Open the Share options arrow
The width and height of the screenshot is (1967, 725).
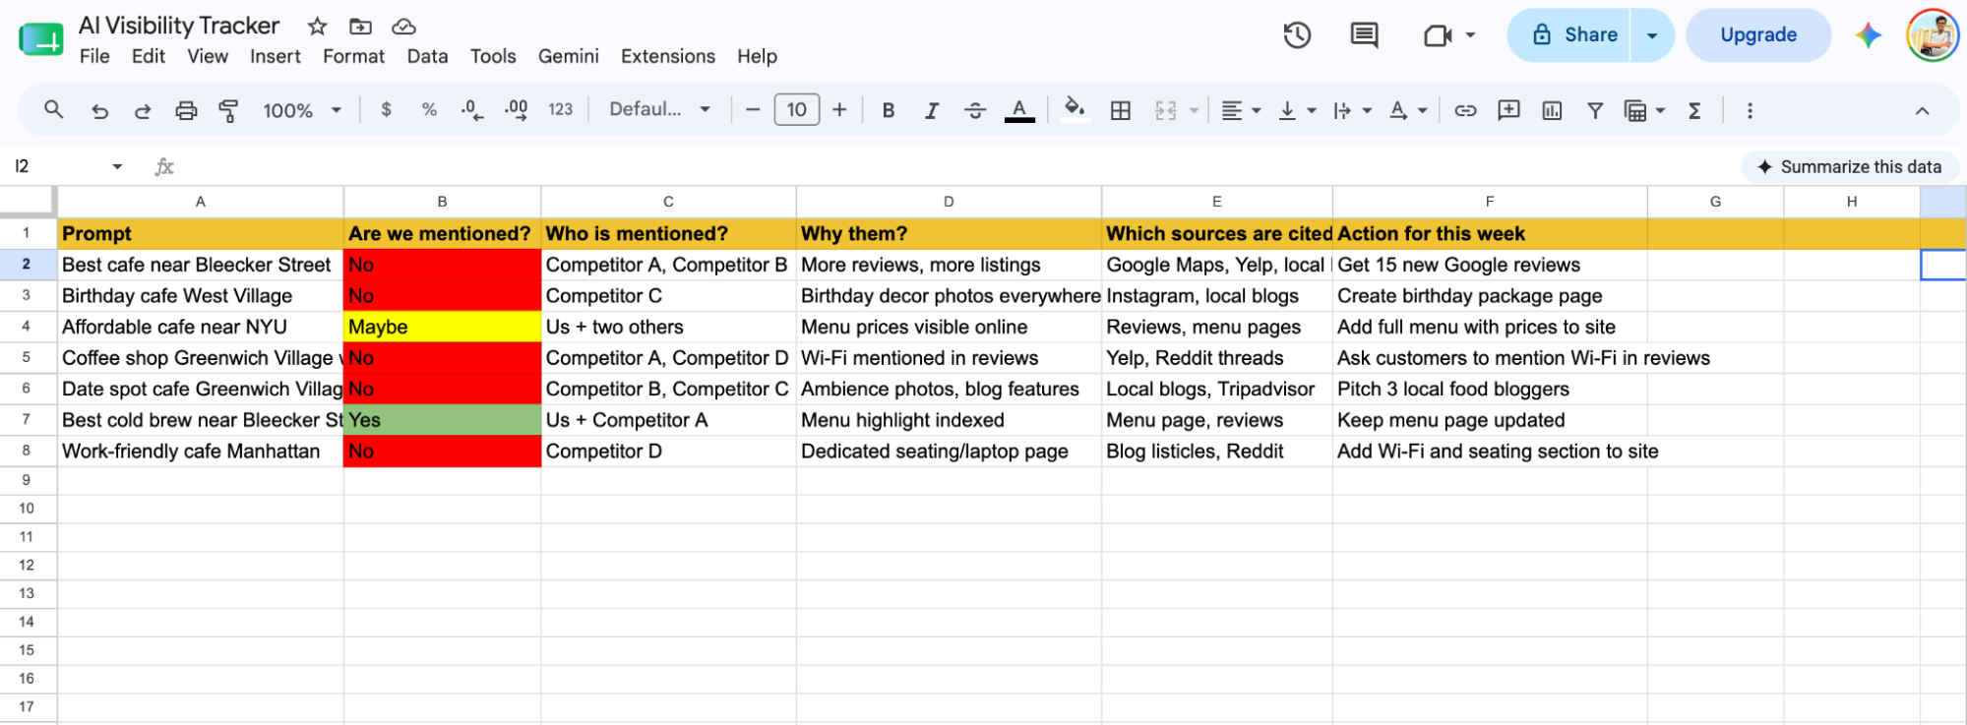(x=1652, y=35)
